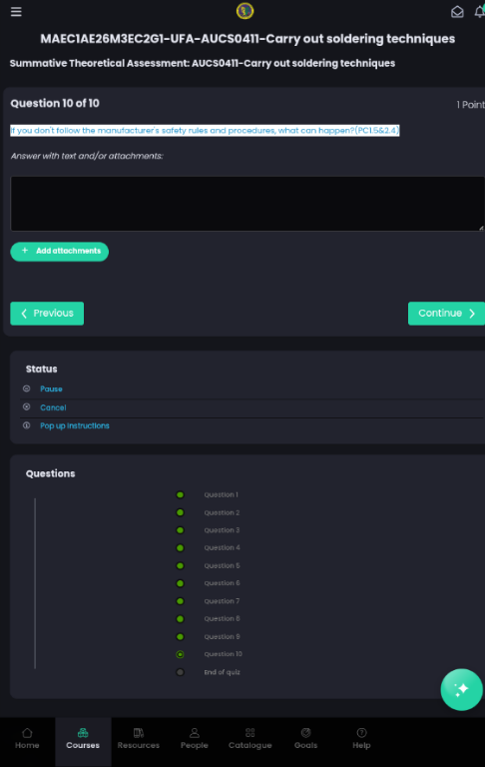Open People in bottom navigation
Viewport: 485px width, 767px height.
coord(194,739)
